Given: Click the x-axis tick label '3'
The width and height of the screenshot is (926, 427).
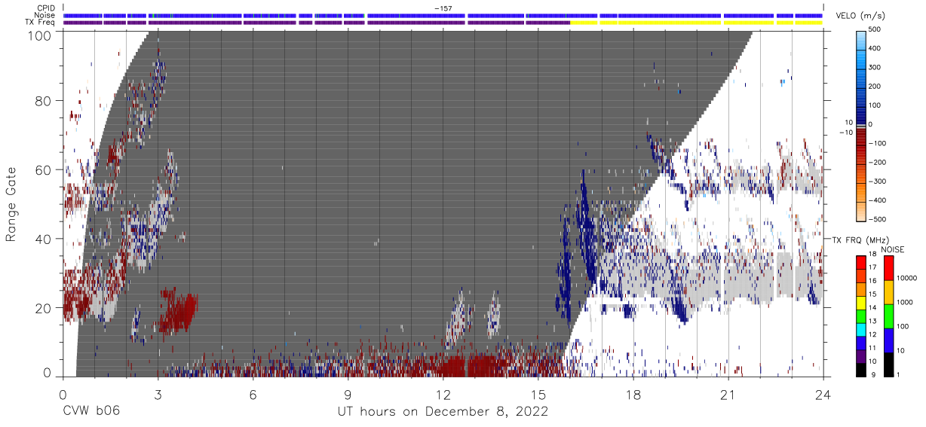Looking at the screenshot, I should pyautogui.click(x=158, y=394).
